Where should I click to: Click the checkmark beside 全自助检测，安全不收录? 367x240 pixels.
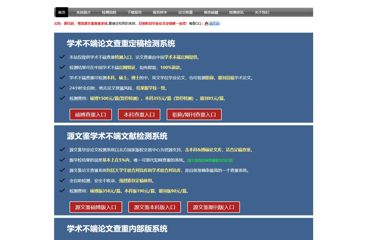pyautogui.click(x=62, y=180)
